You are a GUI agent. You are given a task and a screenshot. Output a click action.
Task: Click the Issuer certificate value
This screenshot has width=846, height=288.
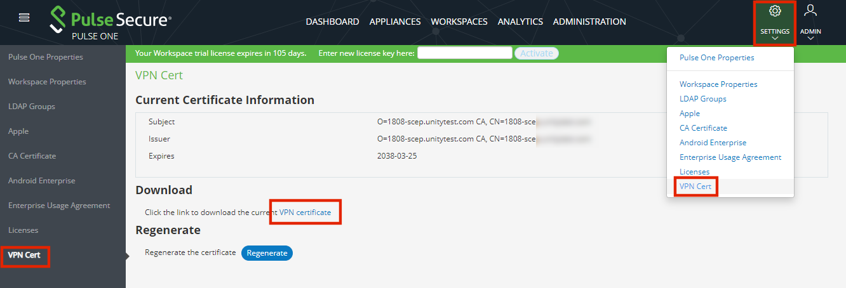click(485, 139)
